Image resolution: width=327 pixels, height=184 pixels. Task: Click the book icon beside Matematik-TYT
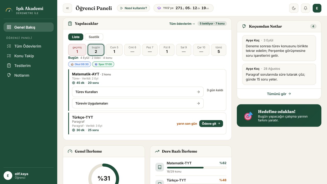pyautogui.click(x=160, y=167)
